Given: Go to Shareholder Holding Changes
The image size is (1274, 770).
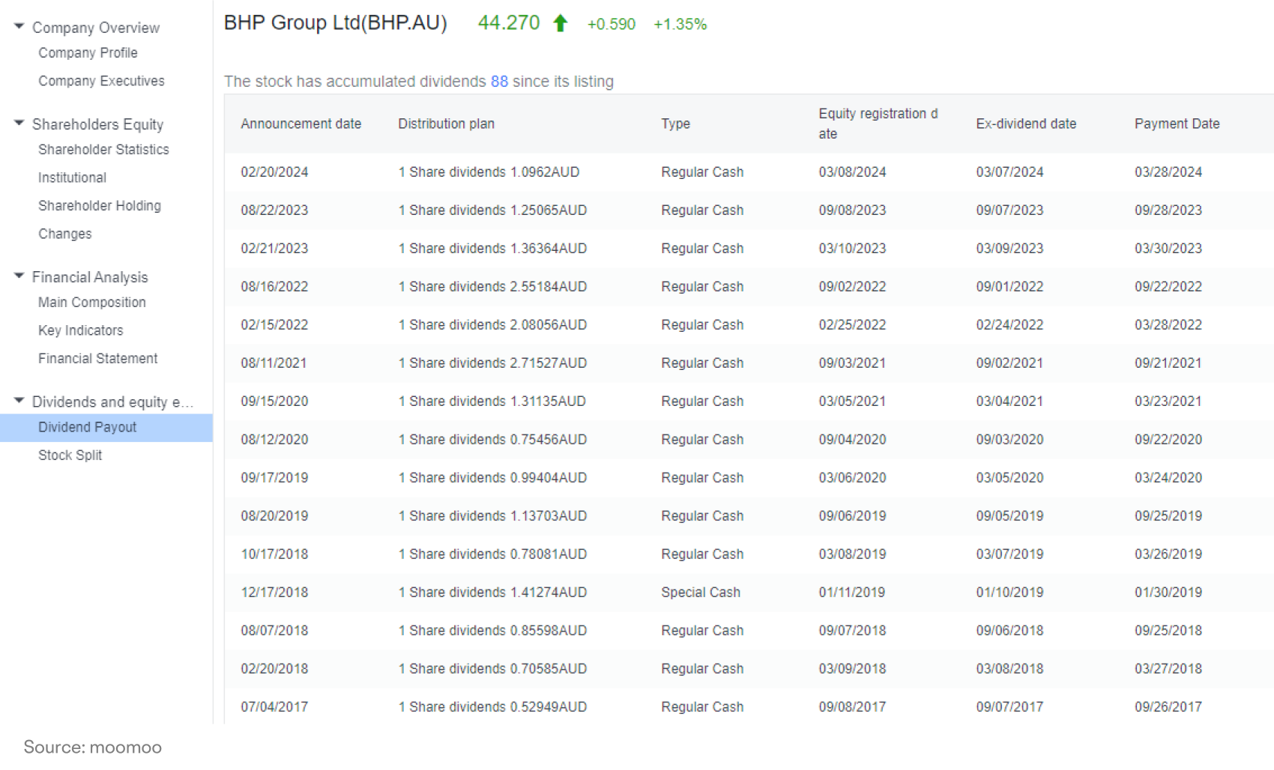Looking at the screenshot, I should pyautogui.click(x=100, y=219).
